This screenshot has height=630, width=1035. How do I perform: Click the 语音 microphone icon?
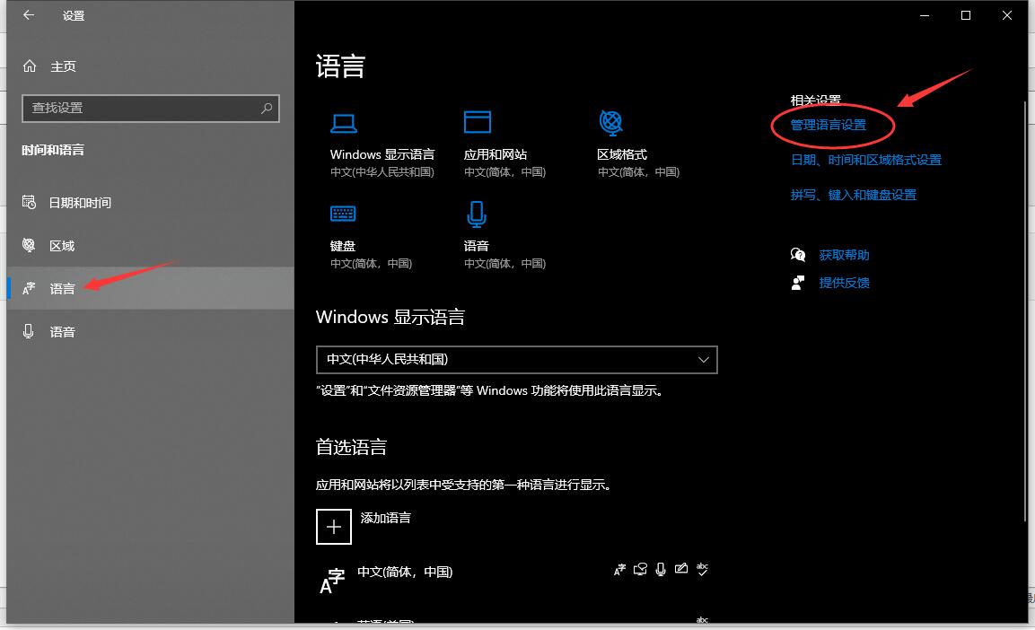tap(476, 214)
